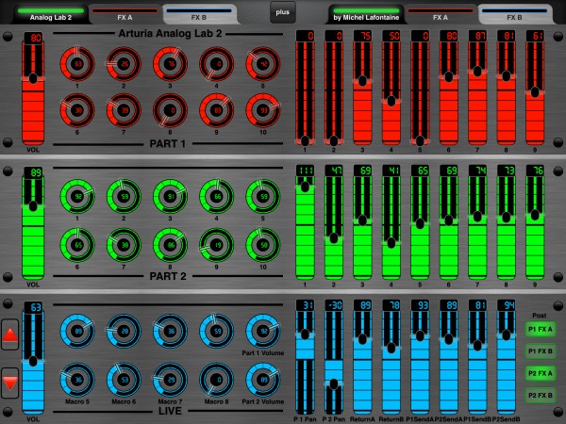Click the blue Part 2 Volume knob
Screen dimensions: 566x424
(x=263, y=380)
